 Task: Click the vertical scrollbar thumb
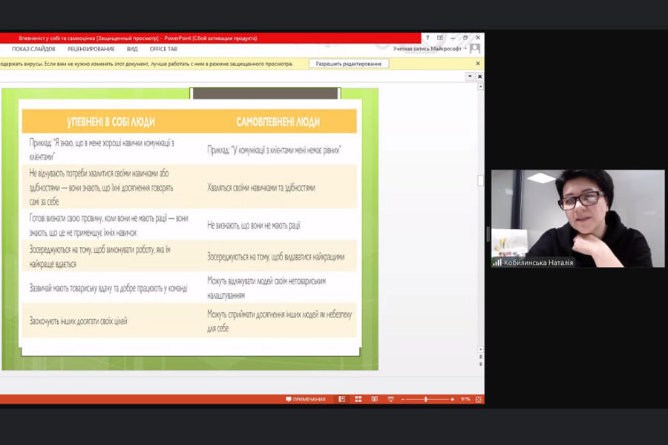click(x=480, y=180)
